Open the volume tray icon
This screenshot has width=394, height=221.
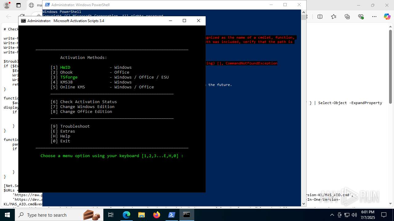tap(354, 215)
